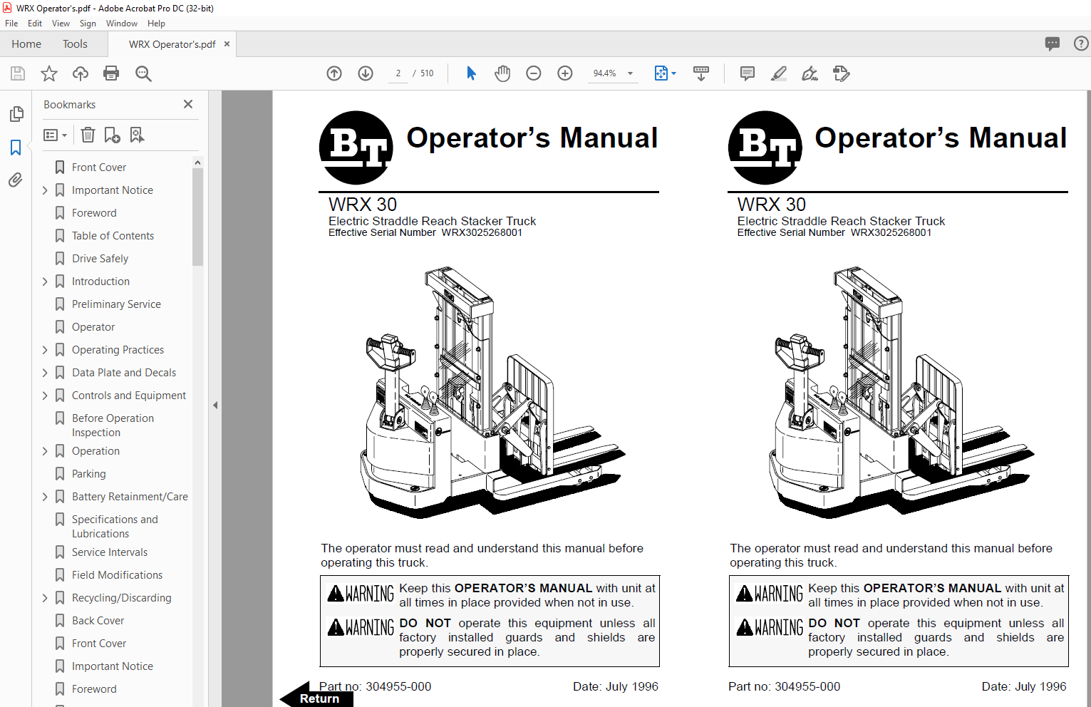
Task: Jump to the Drive Safely bookmark
Action: (100, 259)
